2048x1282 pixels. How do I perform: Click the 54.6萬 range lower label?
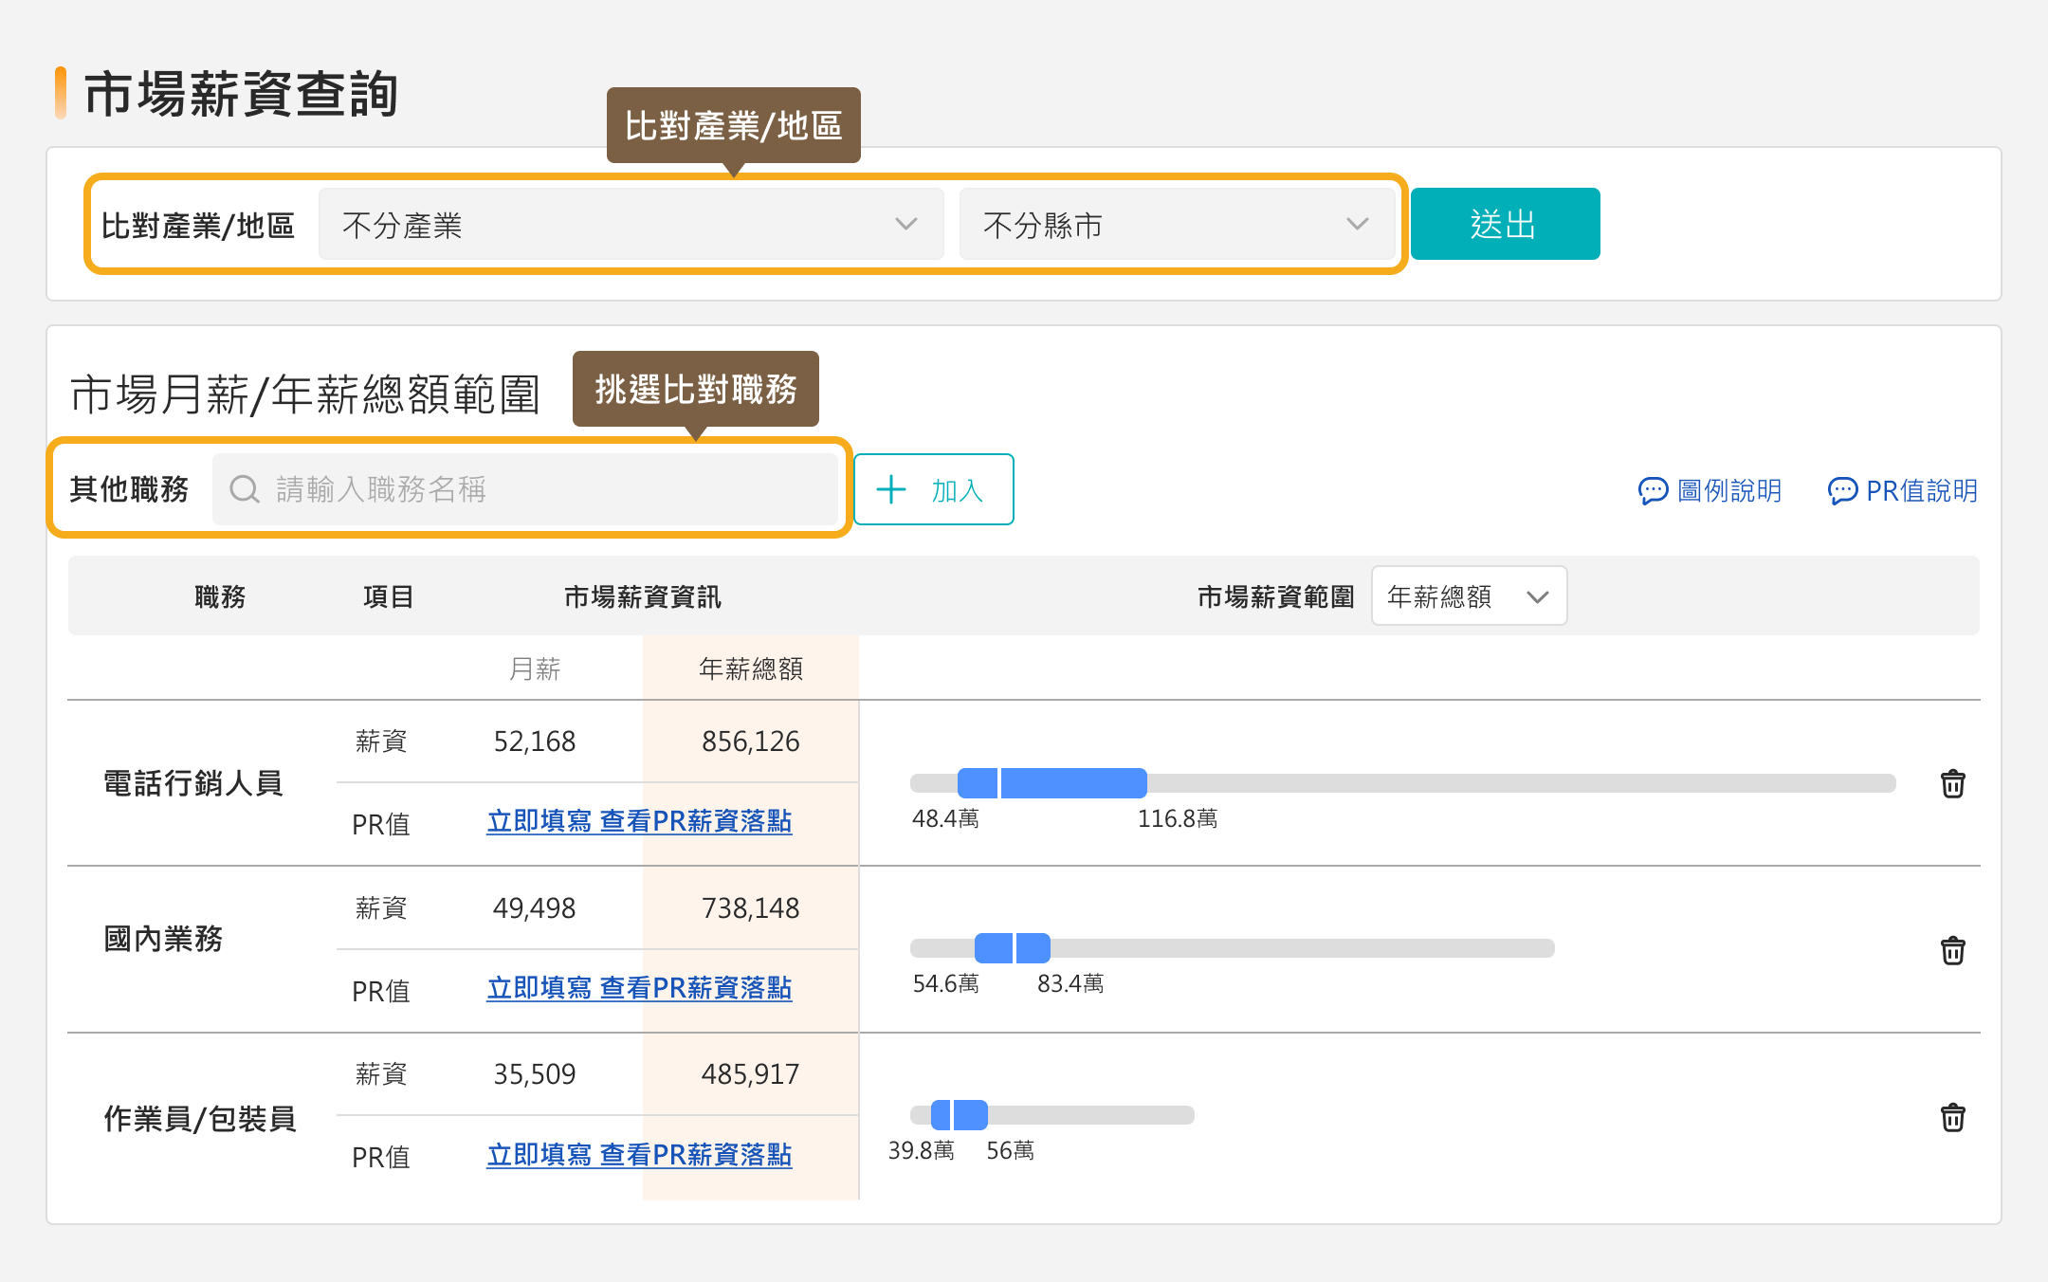[x=945, y=983]
